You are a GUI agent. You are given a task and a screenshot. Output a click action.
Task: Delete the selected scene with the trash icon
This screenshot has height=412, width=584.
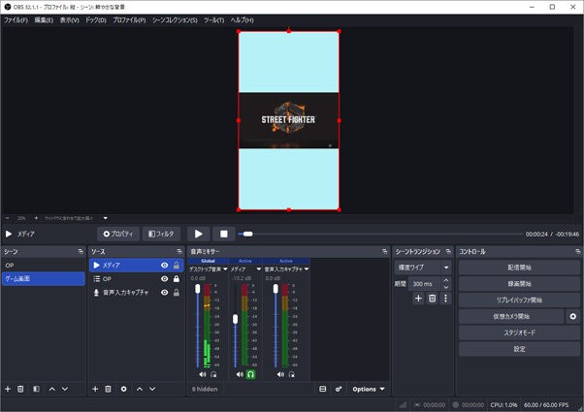tap(20, 389)
